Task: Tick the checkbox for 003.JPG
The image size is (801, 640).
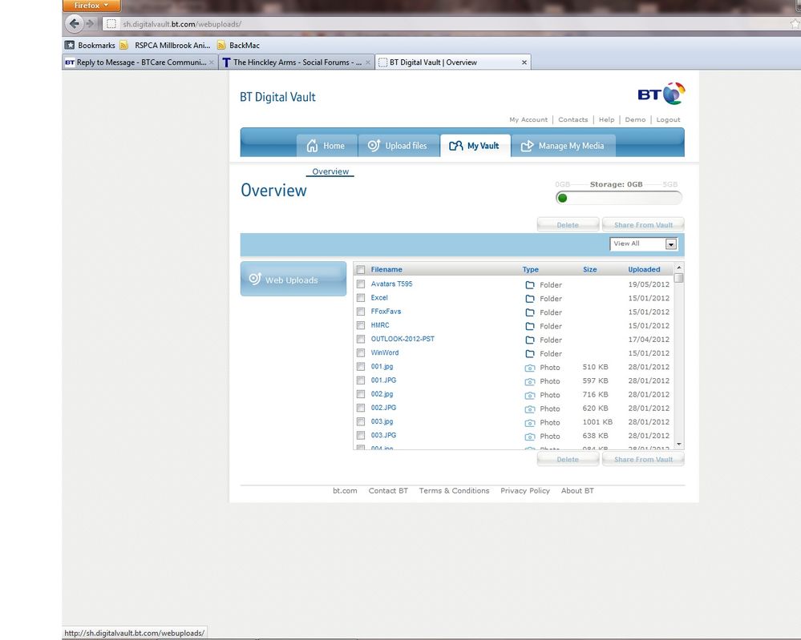Action: (x=361, y=435)
